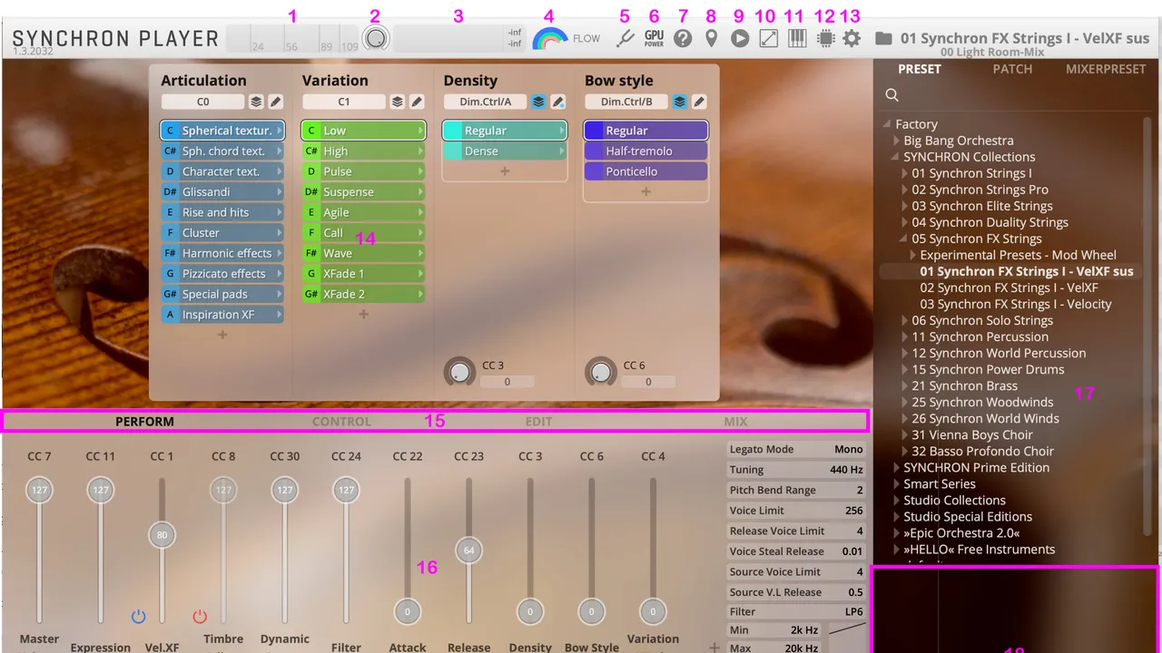Open the CPU chip icon
This screenshot has width=1162, height=653.
[x=824, y=39]
